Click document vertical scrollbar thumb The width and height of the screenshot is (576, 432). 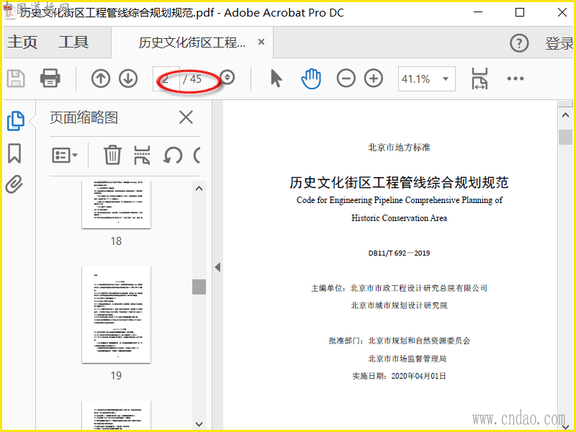(x=565, y=137)
